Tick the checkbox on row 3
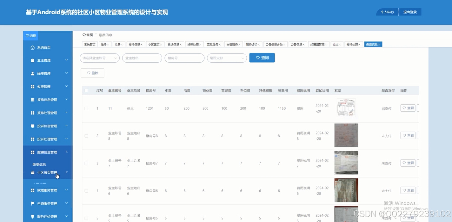This screenshot has width=452, height=222. coord(86,163)
